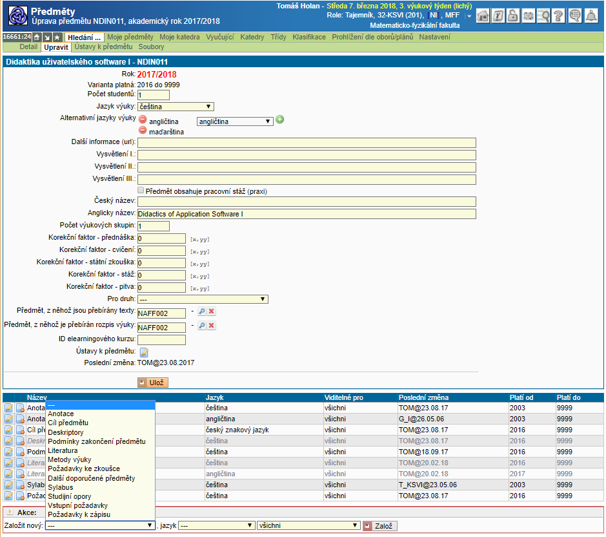Viewport: 606px width, 537px height.
Task: Click the lock logout icon in header
Action: [x=513, y=16]
